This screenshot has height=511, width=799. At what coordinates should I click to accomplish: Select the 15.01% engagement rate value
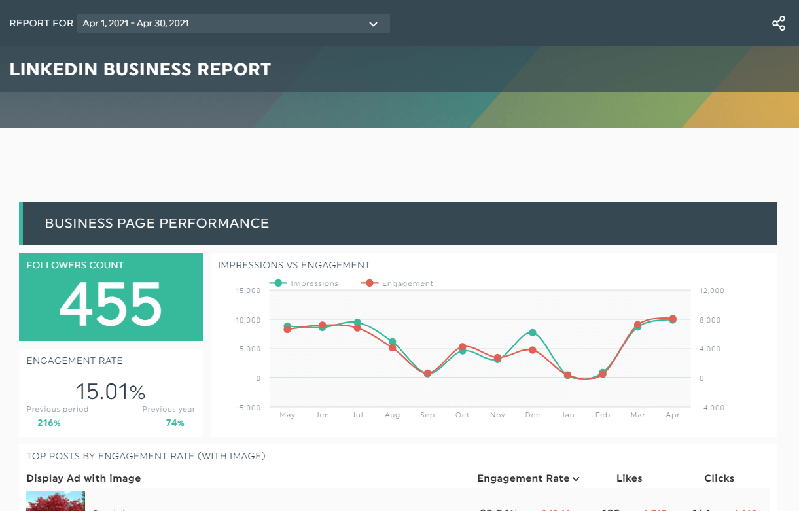click(111, 392)
